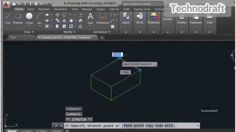Choose the Base point command option
Viewport: 236px width, 132px height.
coord(134,125)
